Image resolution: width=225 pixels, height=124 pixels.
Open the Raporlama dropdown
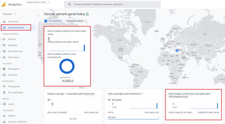click(x=9, y=14)
